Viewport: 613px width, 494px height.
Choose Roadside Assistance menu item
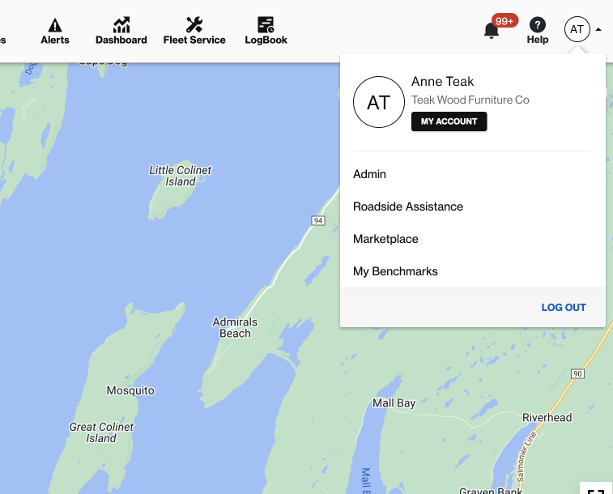tap(408, 207)
